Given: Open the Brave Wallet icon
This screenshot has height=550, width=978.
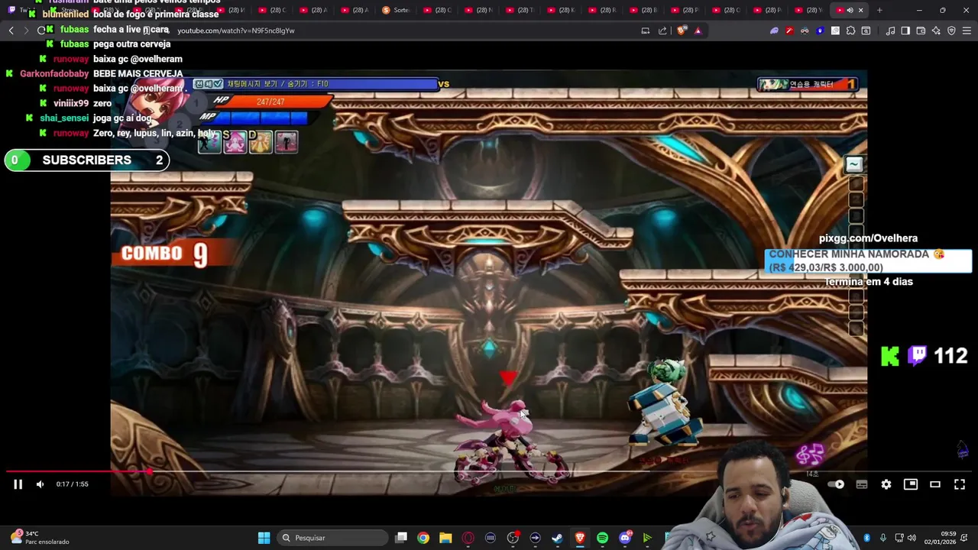Looking at the screenshot, I should pos(921,31).
